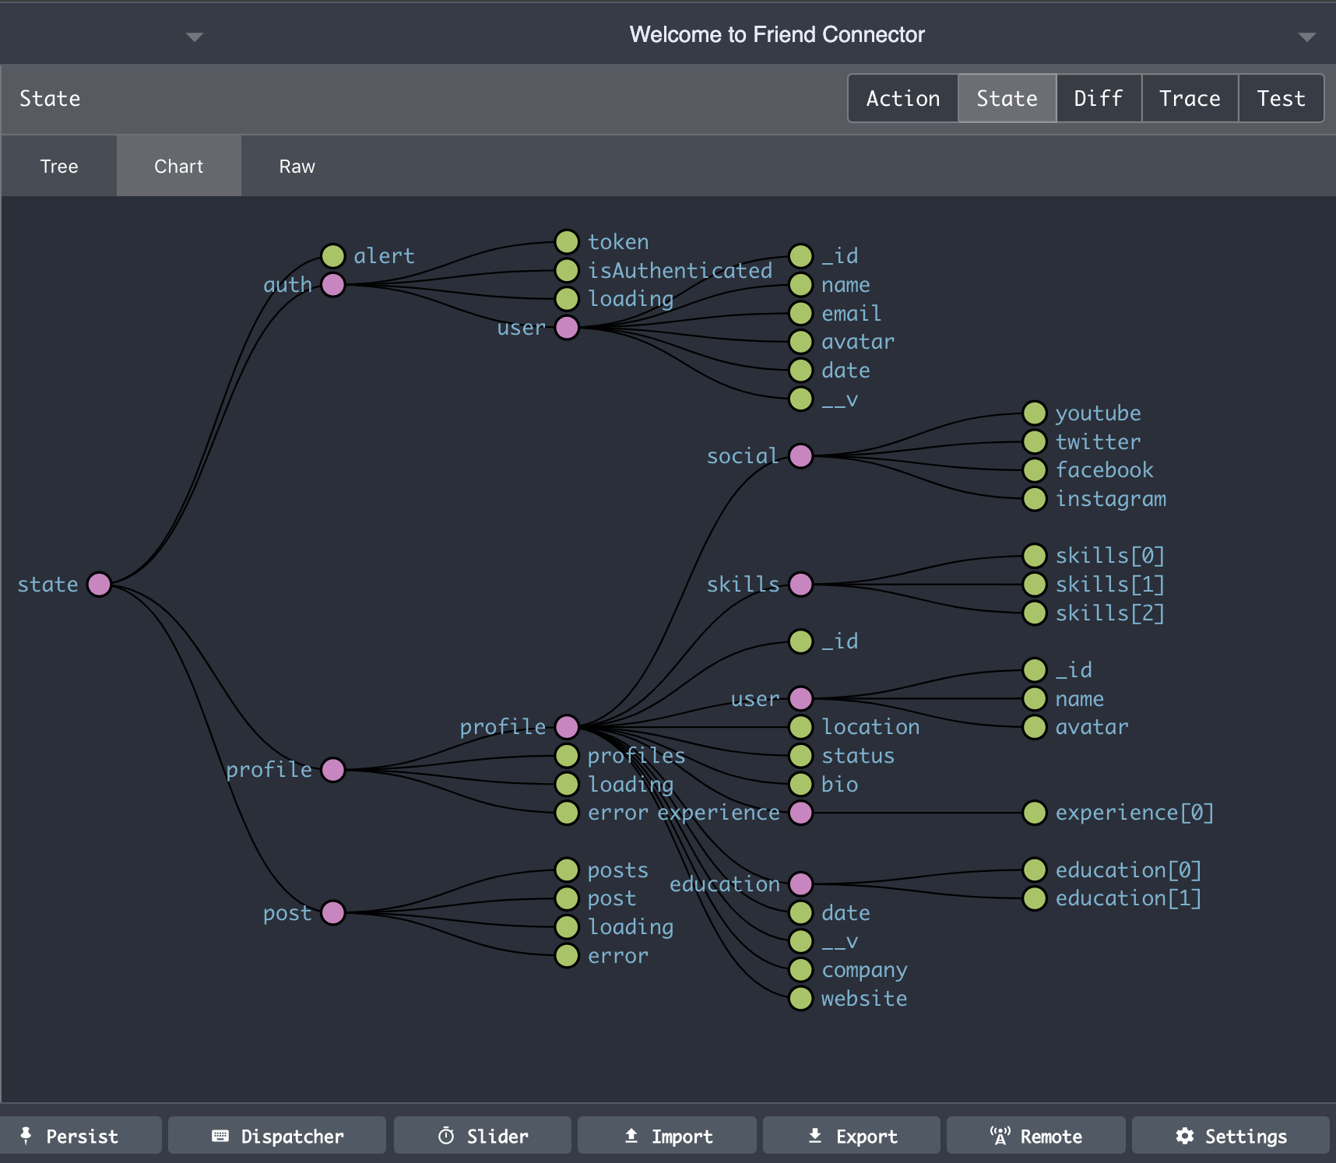Go to the Test tab
This screenshot has height=1163, width=1336.
click(1281, 98)
